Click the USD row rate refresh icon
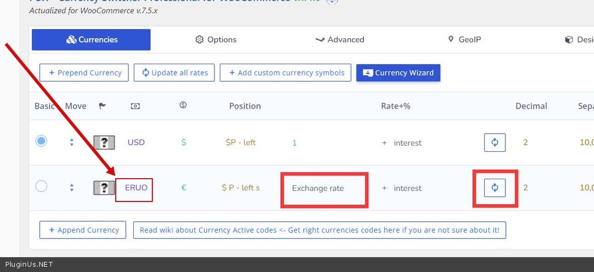The width and height of the screenshot is (594, 272). point(494,143)
